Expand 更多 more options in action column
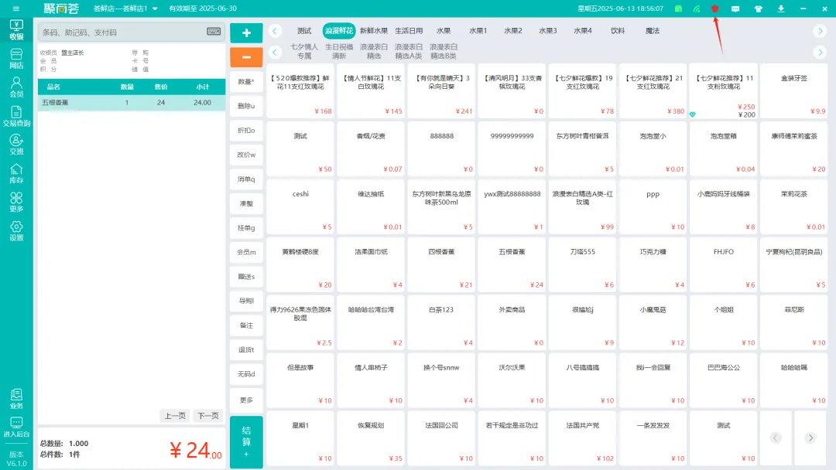This screenshot has width=836, height=470. pos(246,400)
